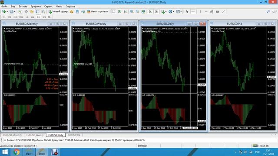Click the connection status 4197/6 kb
The width and height of the screenshot is (278, 156).
coord(261,146)
